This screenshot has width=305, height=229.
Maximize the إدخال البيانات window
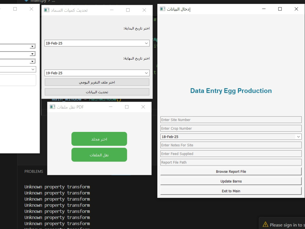[280, 9]
